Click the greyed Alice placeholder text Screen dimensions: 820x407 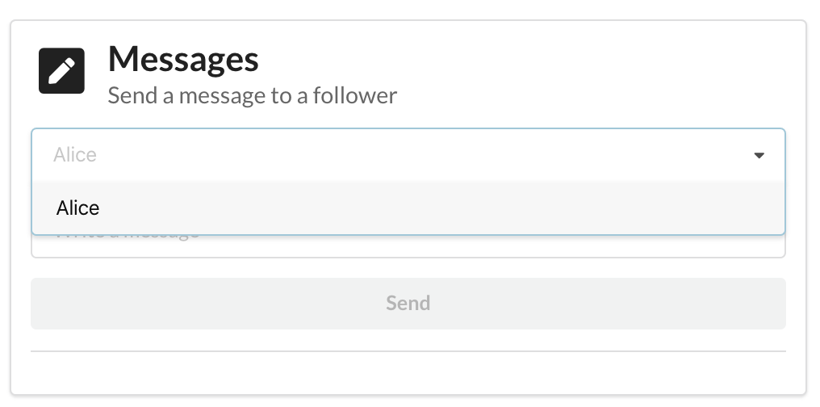click(75, 155)
